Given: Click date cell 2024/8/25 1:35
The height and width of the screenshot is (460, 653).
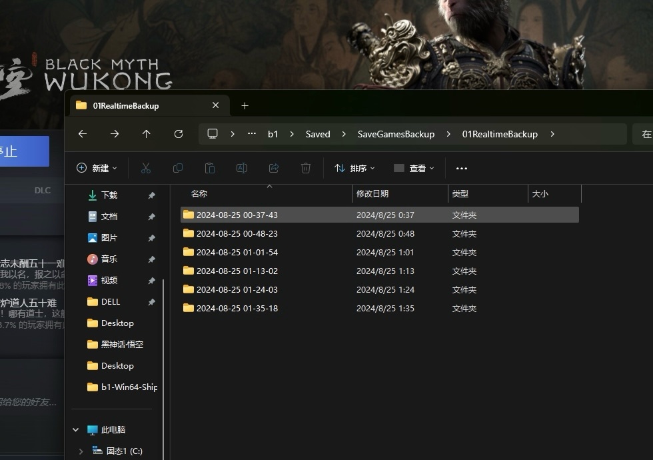Looking at the screenshot, I should coord(385,308).
